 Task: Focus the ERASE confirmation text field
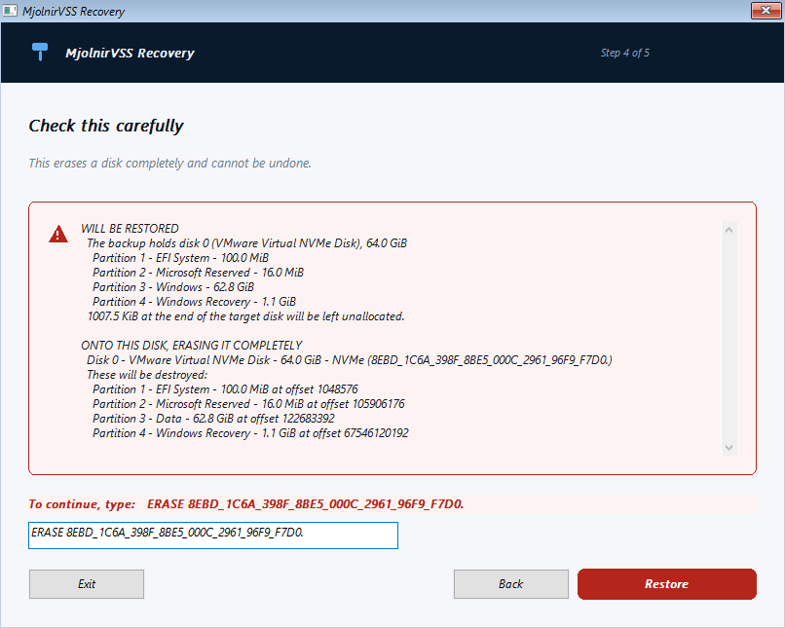pyautogui.click(x=213, y=536)
